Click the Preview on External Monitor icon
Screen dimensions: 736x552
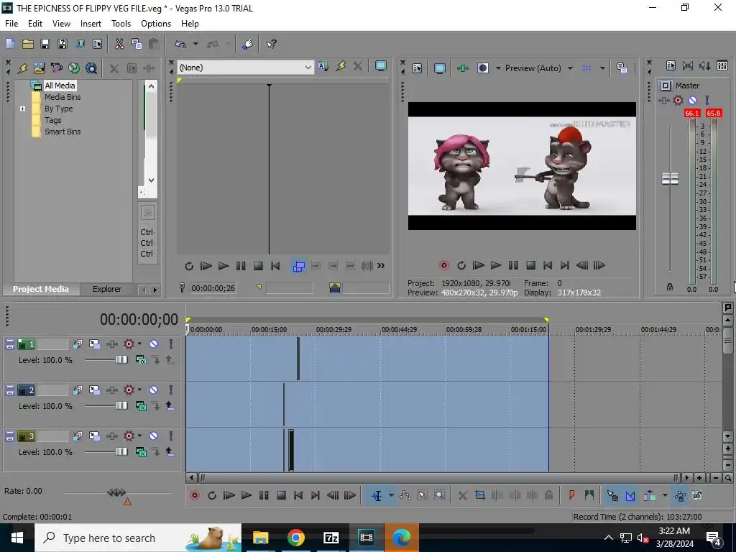point(440,68)
